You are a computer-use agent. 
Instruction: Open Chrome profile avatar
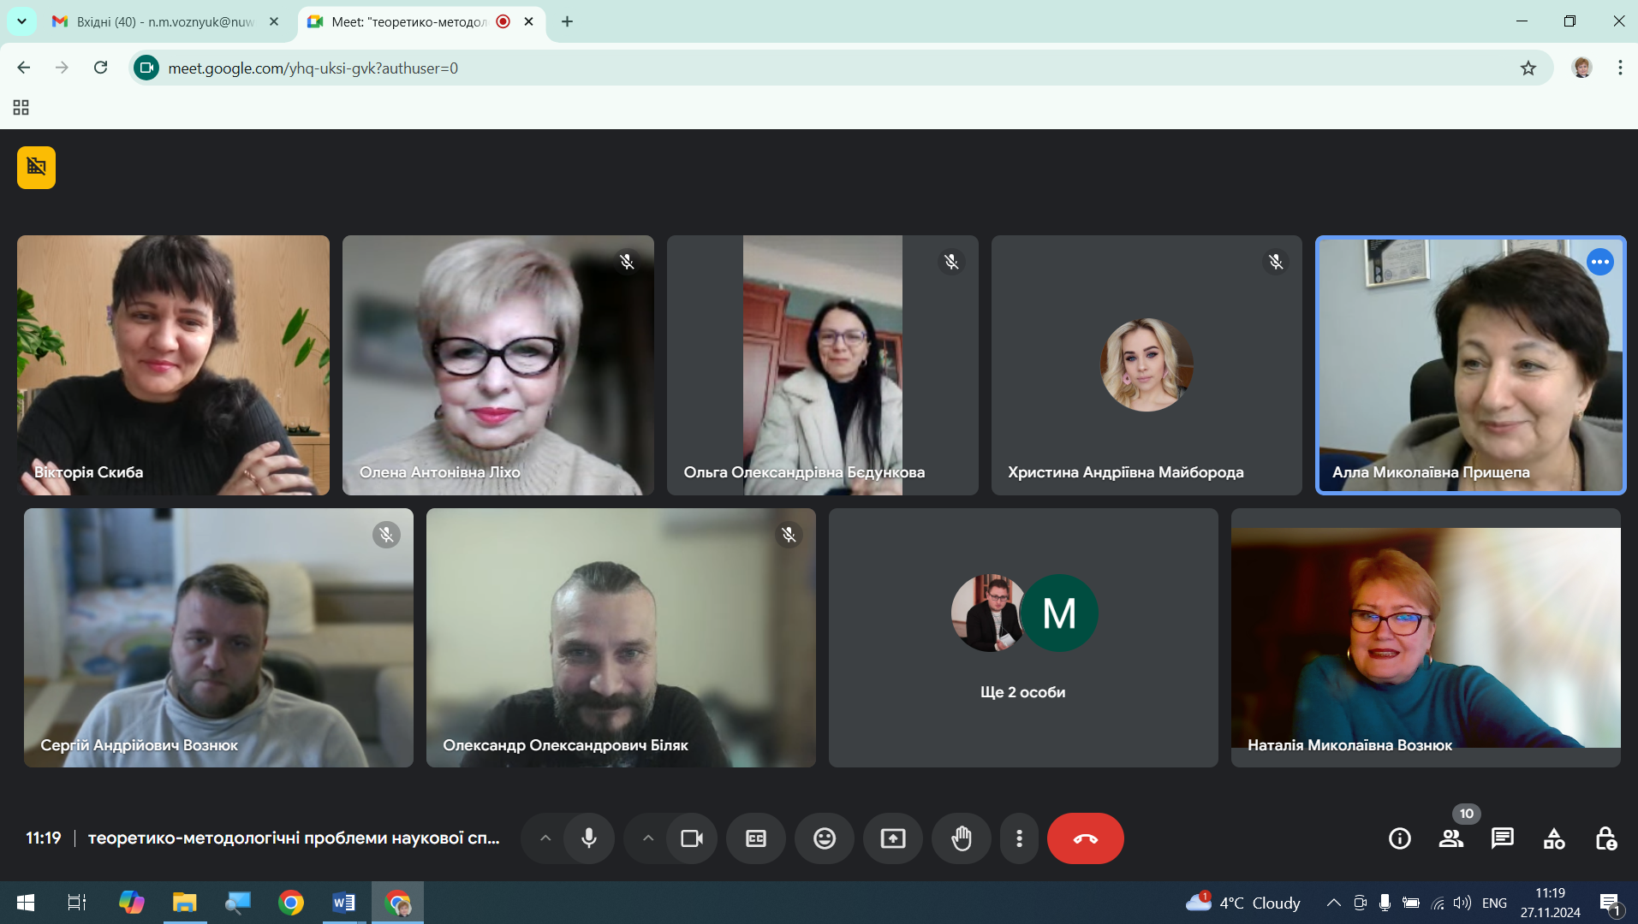click(x=1582, y=68)
